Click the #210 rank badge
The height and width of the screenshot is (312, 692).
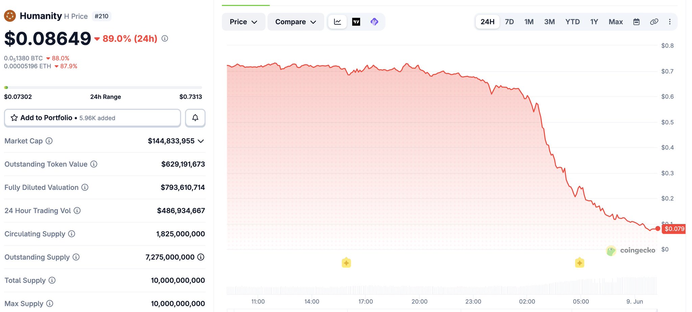(x=101, y=16)
